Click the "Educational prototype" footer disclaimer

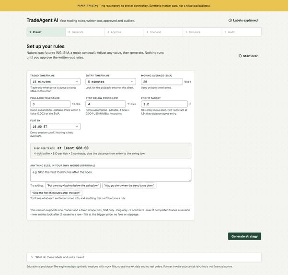(129, 266)
